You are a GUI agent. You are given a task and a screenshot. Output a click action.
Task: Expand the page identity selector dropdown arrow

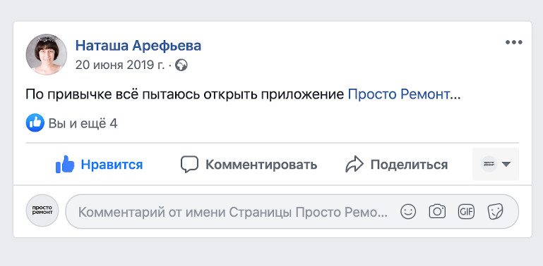coord(506,164)
